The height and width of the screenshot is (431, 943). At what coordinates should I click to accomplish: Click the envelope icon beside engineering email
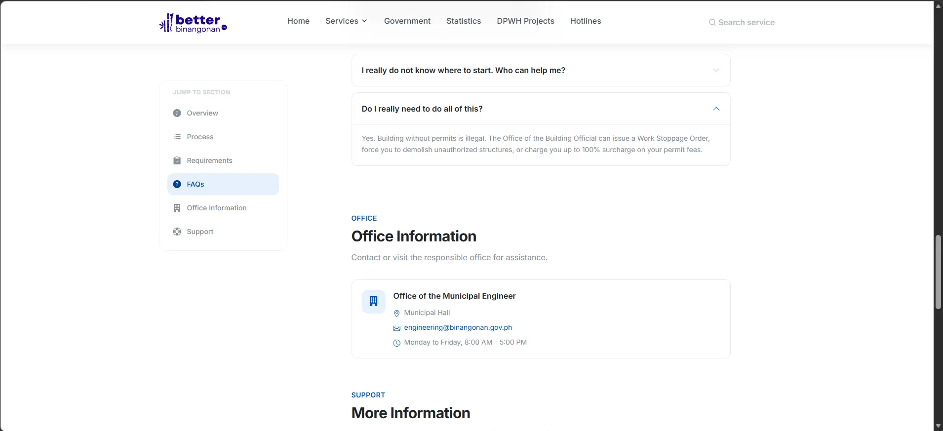[x=396, y=328]
